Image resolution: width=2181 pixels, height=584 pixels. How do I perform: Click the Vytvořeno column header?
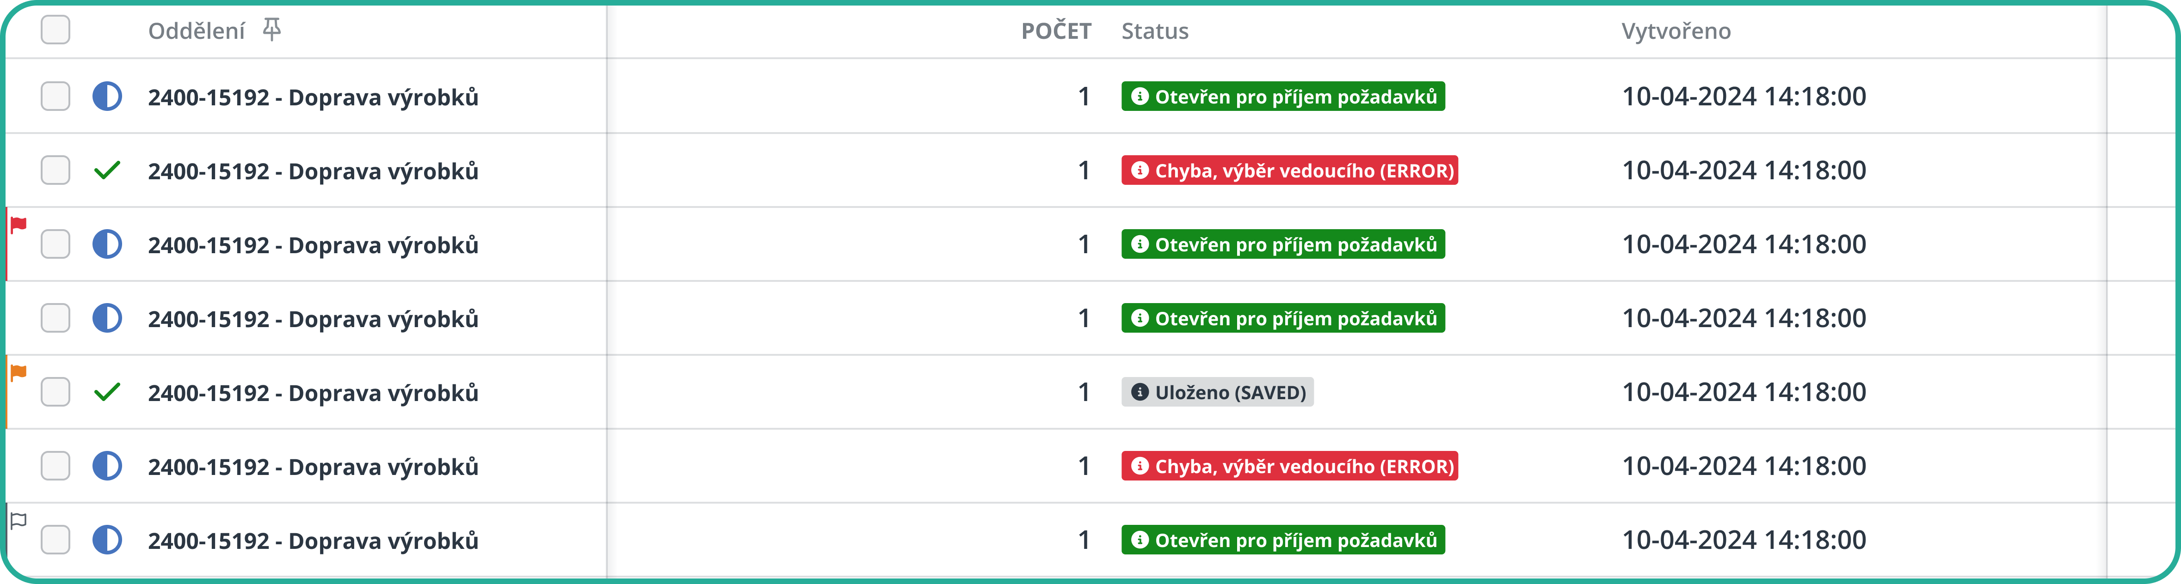coord(1675,31)
